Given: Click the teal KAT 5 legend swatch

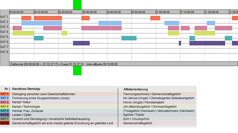Looking at the screenshot, I should (5, 111).
